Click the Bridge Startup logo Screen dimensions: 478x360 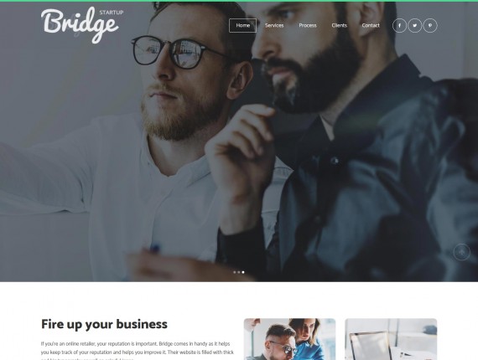81,25
